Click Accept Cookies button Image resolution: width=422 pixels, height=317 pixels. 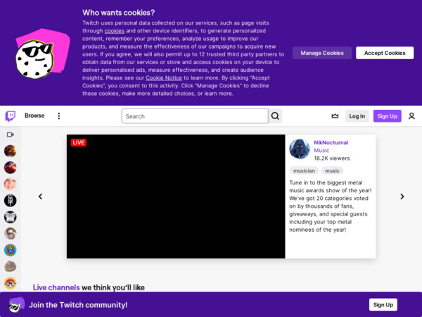point(385,53)
